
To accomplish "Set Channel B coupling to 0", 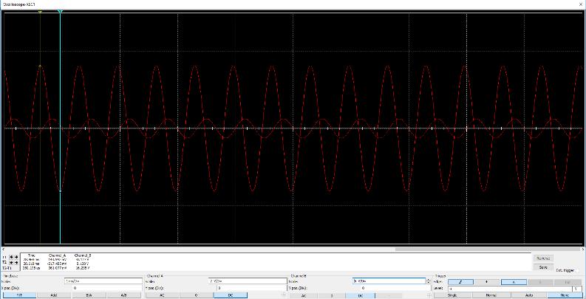I will pos(332,295).
